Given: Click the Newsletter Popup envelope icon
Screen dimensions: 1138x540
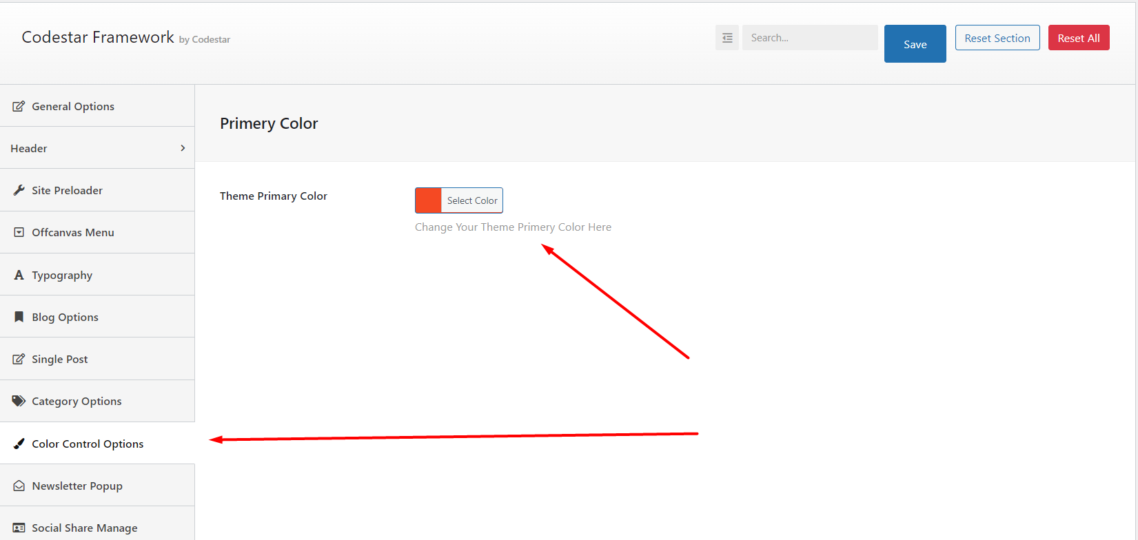Looking at the screenshot, I should point(19,486).
